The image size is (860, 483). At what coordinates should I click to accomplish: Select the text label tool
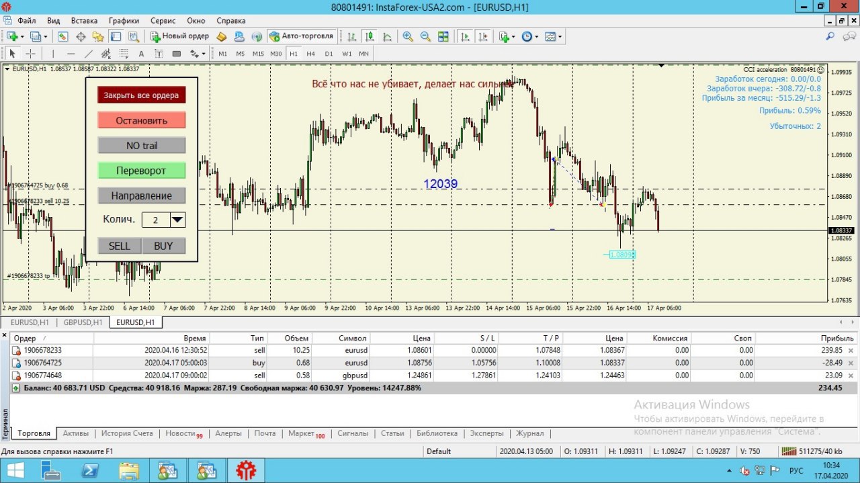coord(159,54)
